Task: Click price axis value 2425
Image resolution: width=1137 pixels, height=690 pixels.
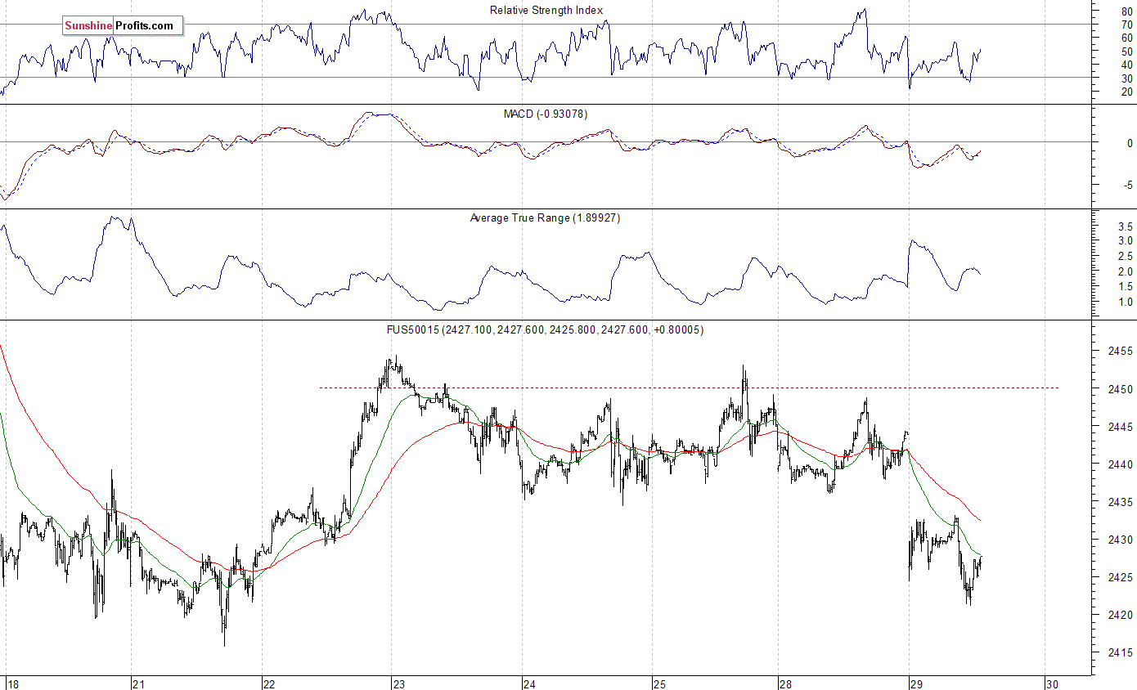Action: click(1121, 577)
